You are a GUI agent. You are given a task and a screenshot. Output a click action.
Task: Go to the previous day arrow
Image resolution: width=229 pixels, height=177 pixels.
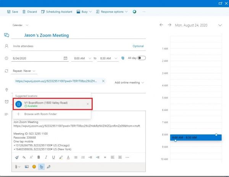(161, 25)
